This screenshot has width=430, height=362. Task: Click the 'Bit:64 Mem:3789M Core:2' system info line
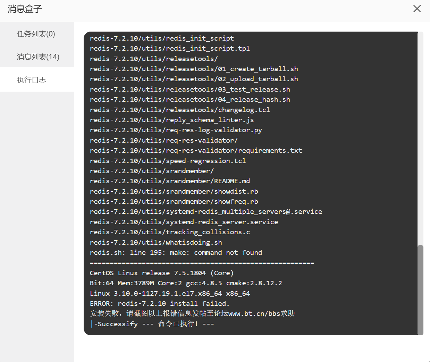click(x=186, y=283)
